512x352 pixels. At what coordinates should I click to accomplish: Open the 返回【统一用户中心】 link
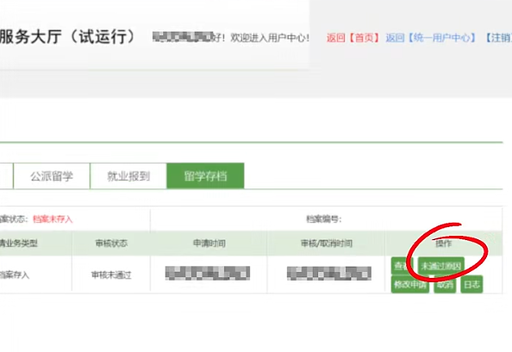point(431,38)
